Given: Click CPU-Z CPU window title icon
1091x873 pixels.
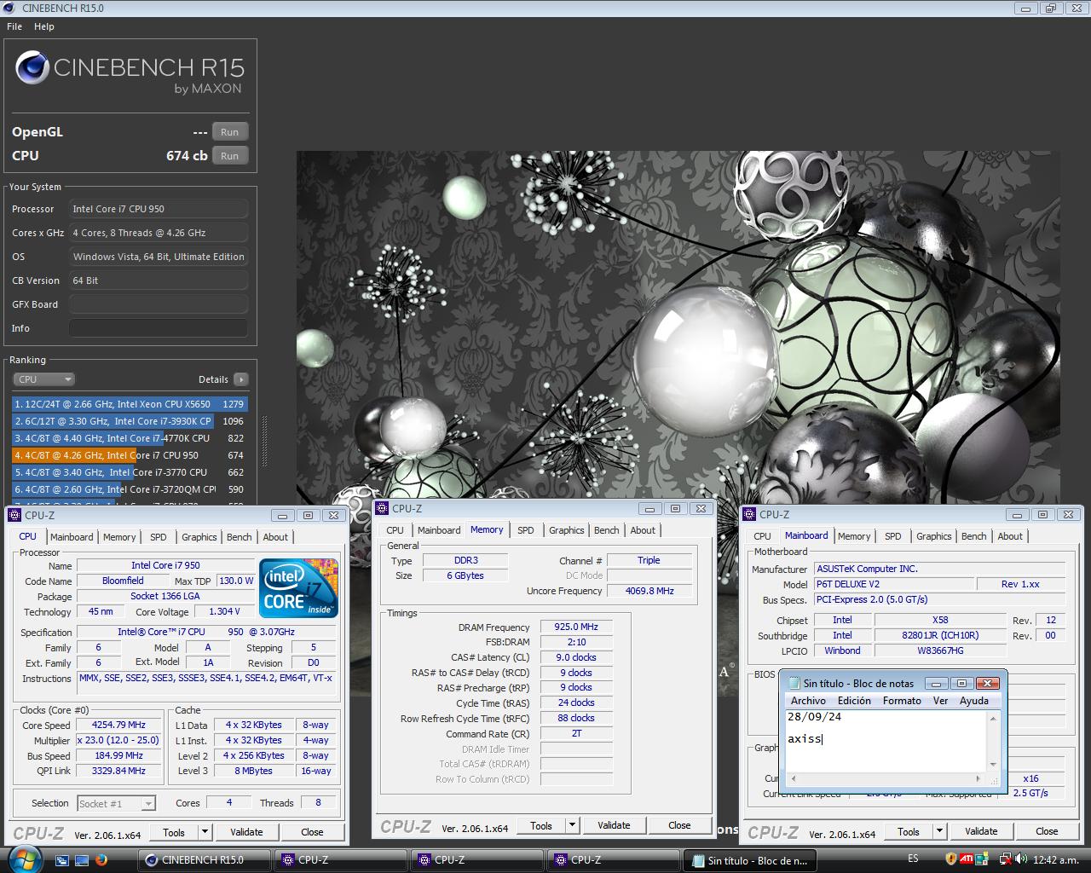Looking at the screenshot, I should coord(14,515).
